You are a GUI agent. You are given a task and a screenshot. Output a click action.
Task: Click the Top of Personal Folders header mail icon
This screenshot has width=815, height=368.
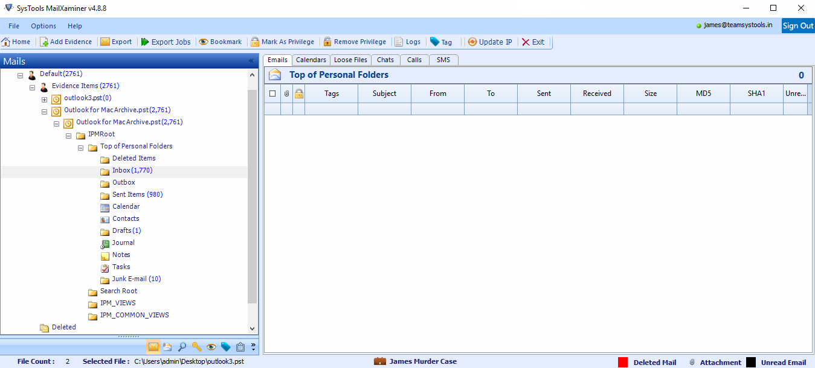(x=275, y=75)
